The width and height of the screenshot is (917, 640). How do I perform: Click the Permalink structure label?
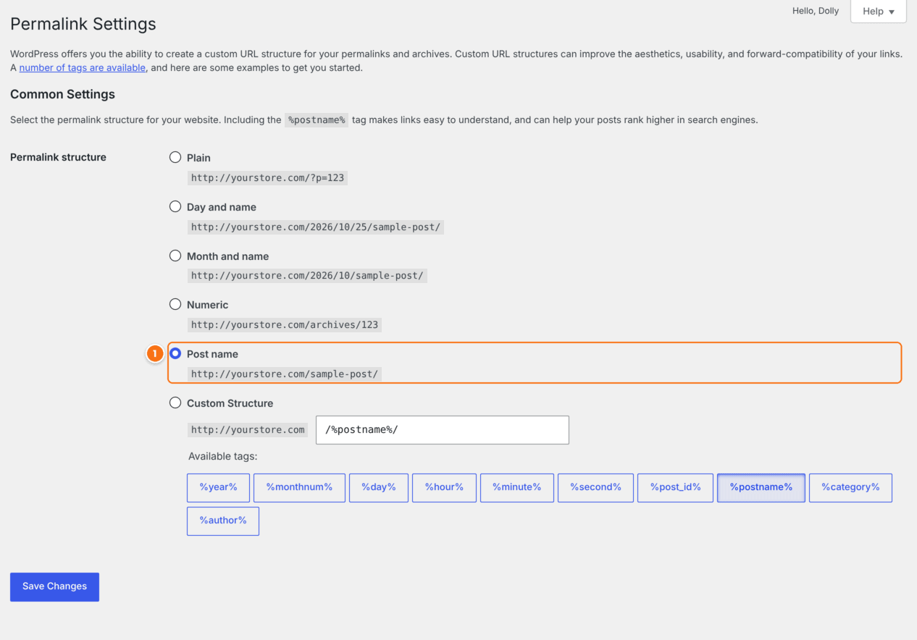point(58,157)
